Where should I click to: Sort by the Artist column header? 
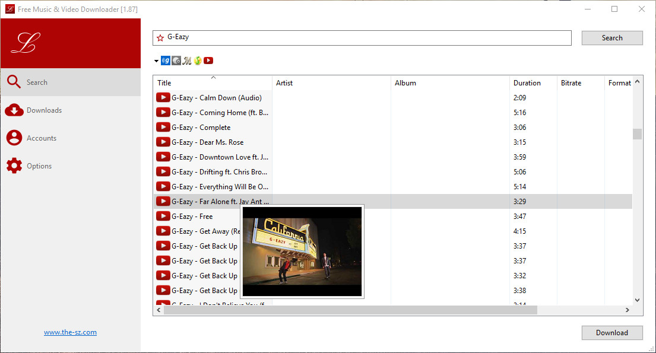click(331, 83)
